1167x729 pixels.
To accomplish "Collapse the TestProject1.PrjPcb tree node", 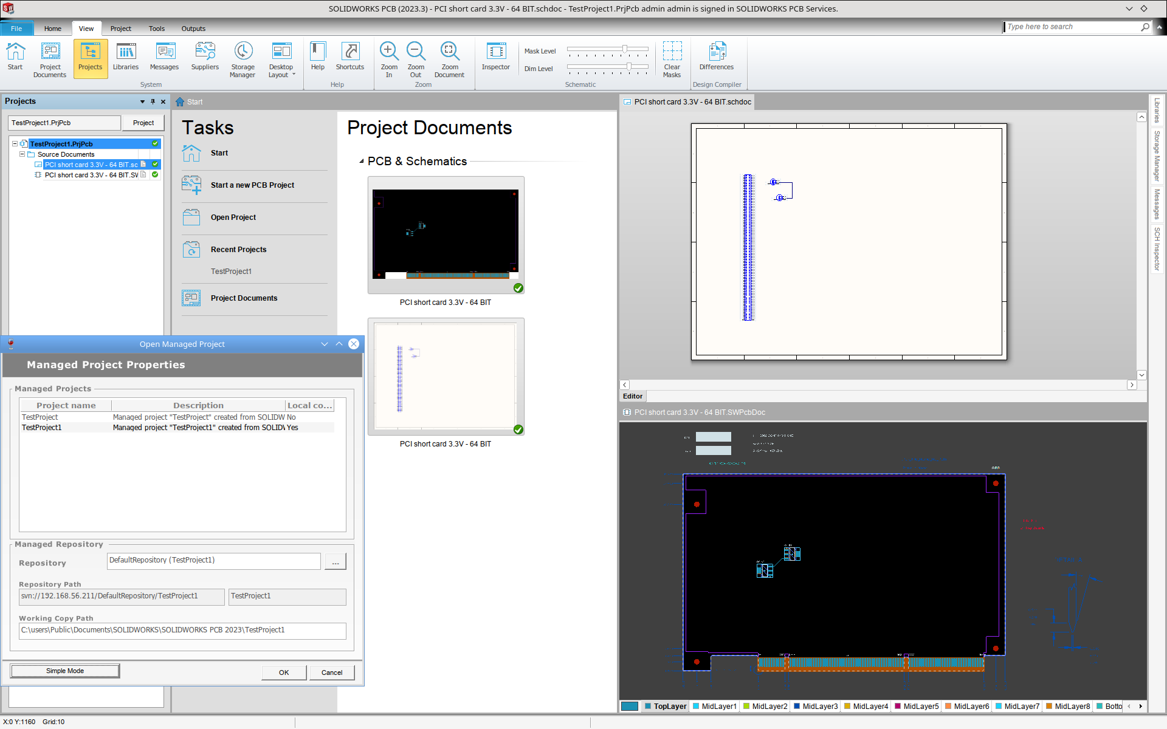I will click(x=14, y=144).
